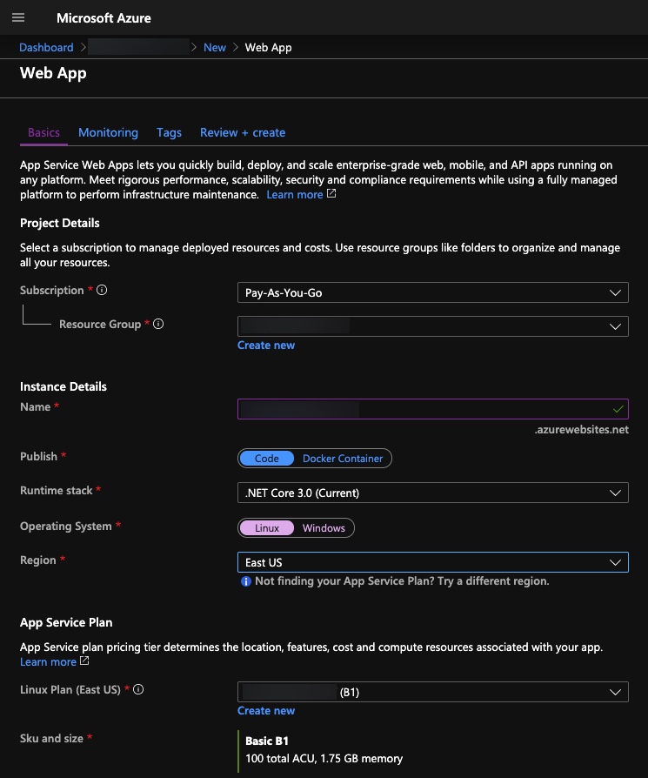This screenshot has width=648, height=778.
Task: Click the web app Name field
Action: 432,408
